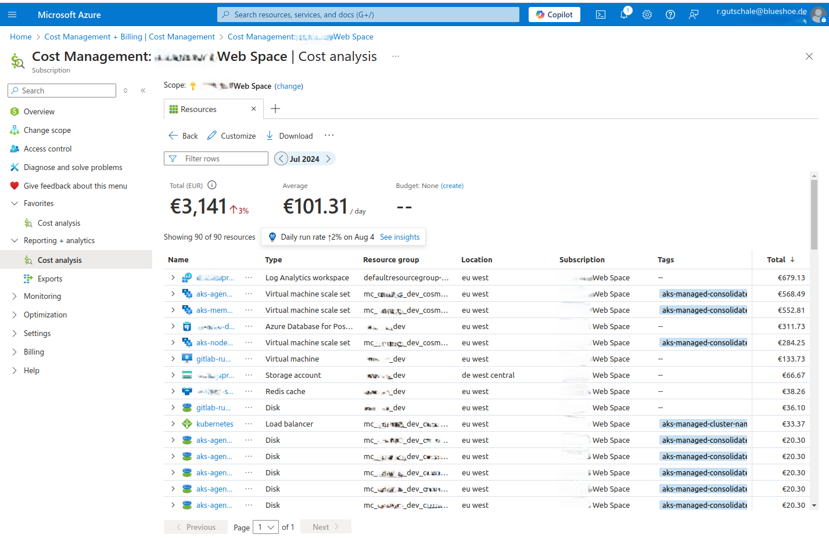
Task: Expand the kubernetes load balancer row
Action: point(173,424)
